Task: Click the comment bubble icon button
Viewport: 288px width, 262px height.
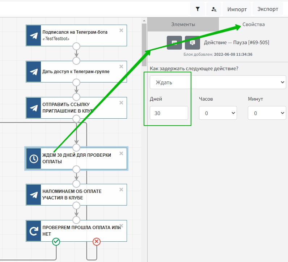Action: pos(192,43)
